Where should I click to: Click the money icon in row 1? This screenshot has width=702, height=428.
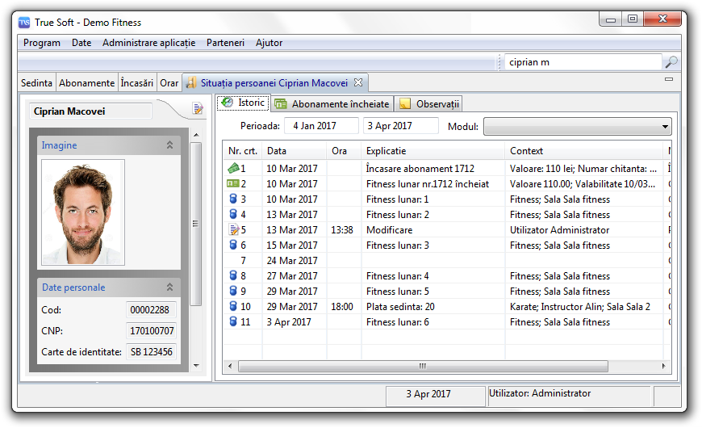[233, 169]
